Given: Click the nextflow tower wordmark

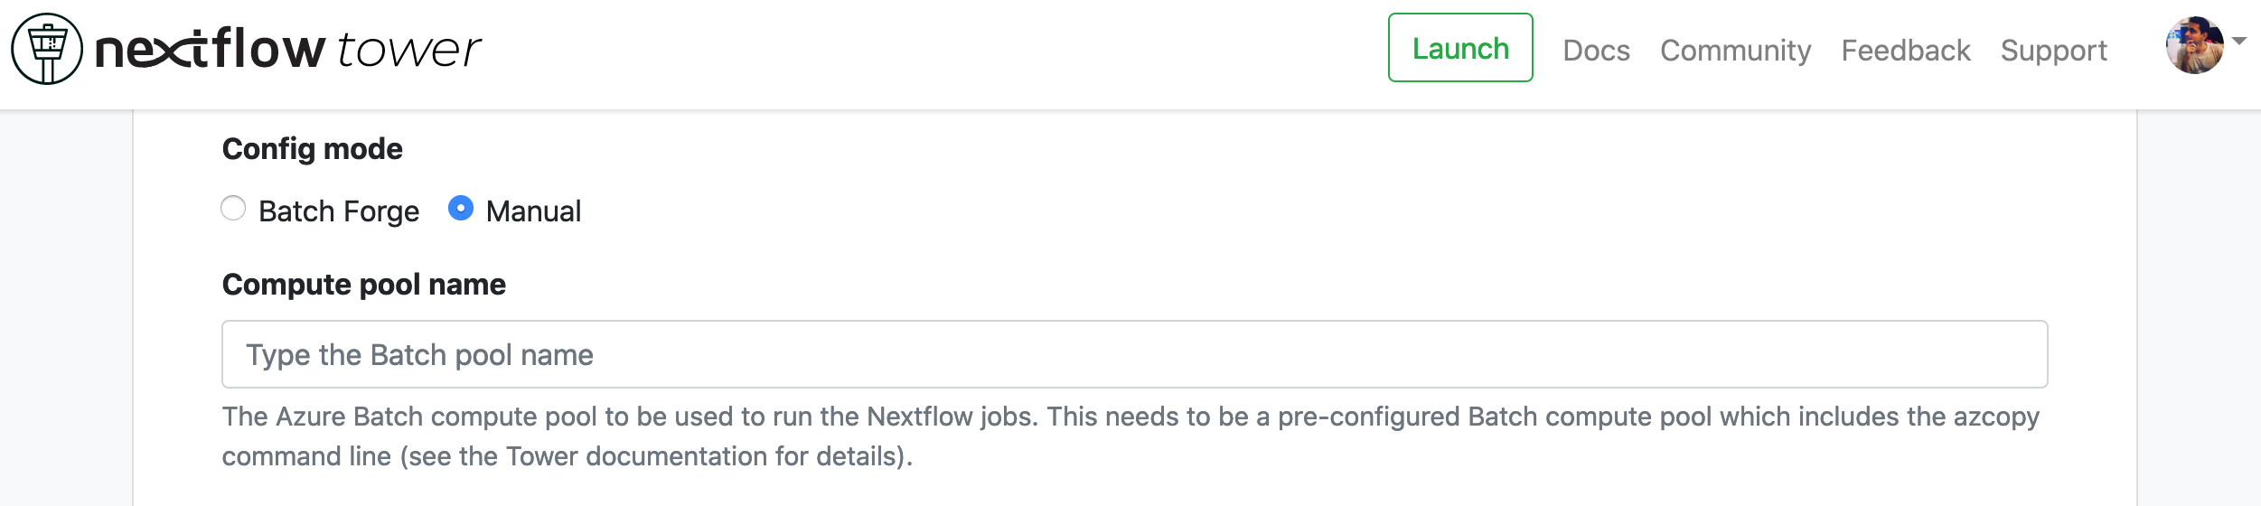Looking at the screenshot, I should coord(287,49).
